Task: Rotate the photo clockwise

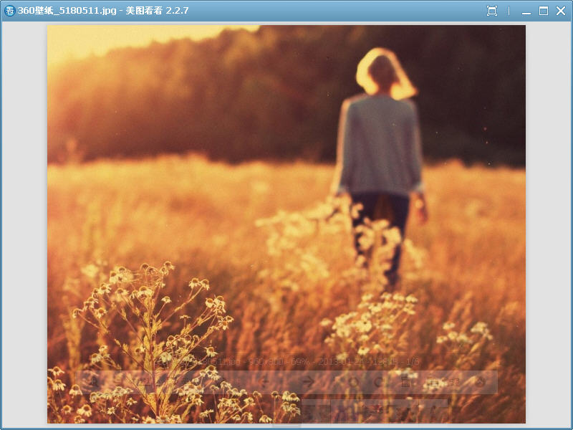Action: point(379,383)
